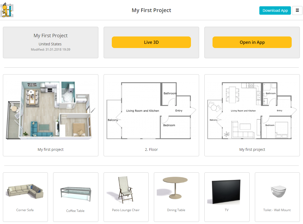Click the 'Coffee Table' label

pos(75,211)
